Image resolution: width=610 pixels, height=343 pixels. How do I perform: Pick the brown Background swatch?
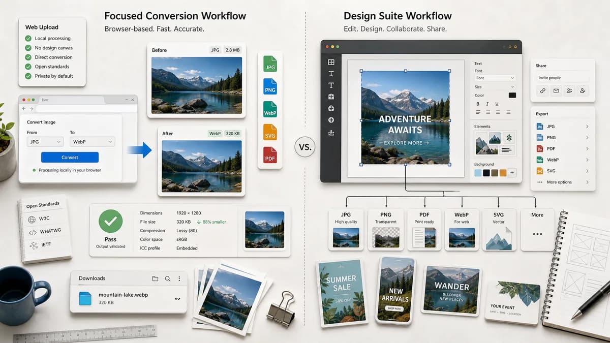(495, 173)
